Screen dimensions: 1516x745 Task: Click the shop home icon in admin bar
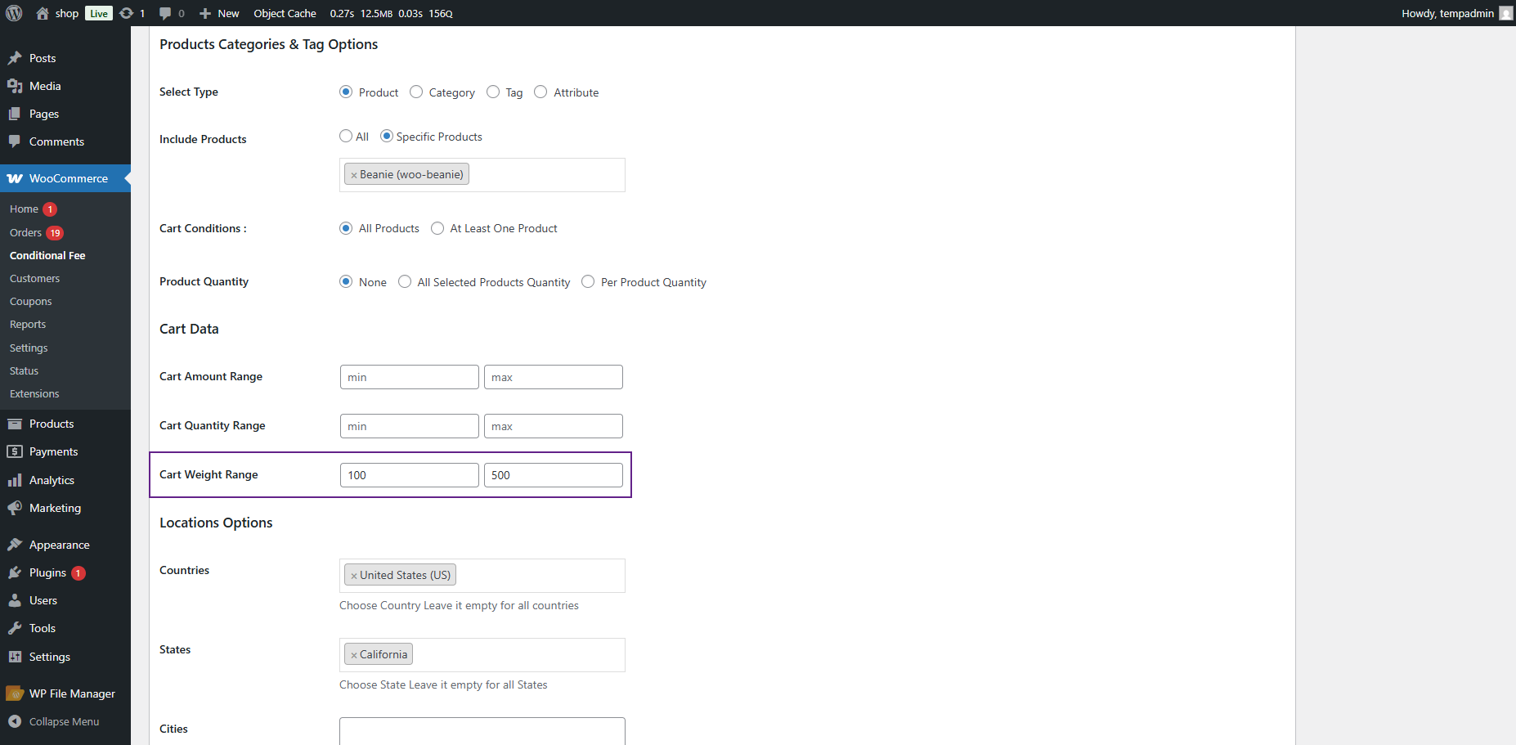[x=43, y=13]
